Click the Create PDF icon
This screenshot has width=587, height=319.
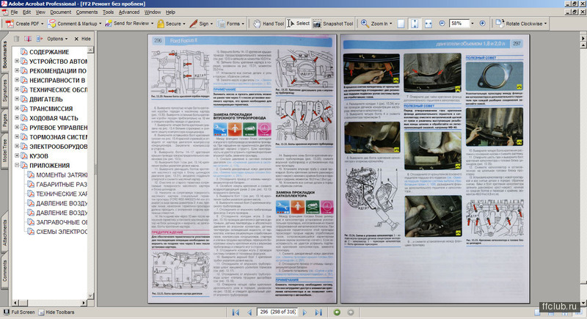(x=10, y=23)
